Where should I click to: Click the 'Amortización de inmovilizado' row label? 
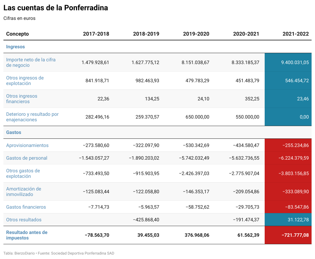[24, 192]
